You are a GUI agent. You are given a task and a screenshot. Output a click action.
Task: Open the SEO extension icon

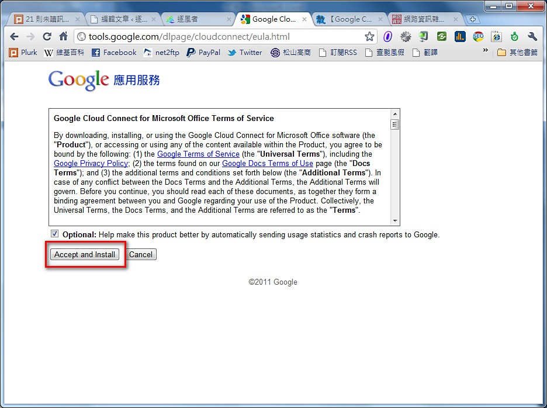click(478, 36)
